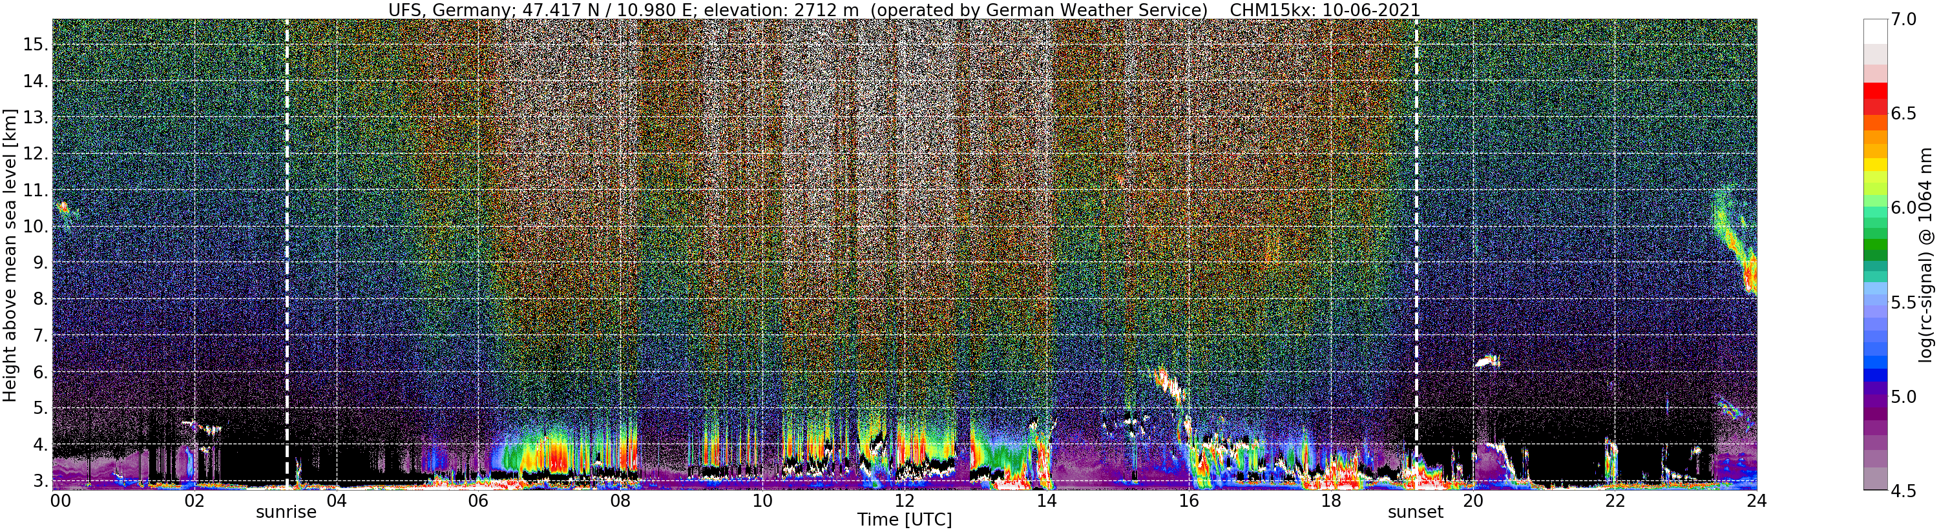Click the time axis tick label "22"
This screenshot has width=1939, height=532.
click(x=1614, y=501)
